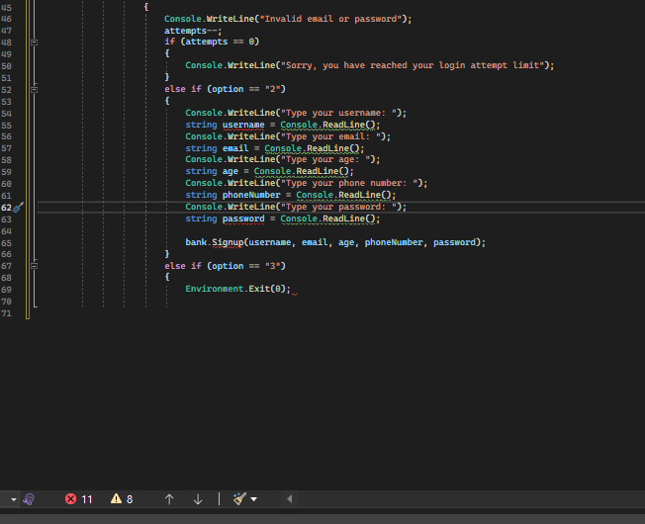Run code cleanup with the broom icon
The image size is (645, 524).
coord(238,499)
